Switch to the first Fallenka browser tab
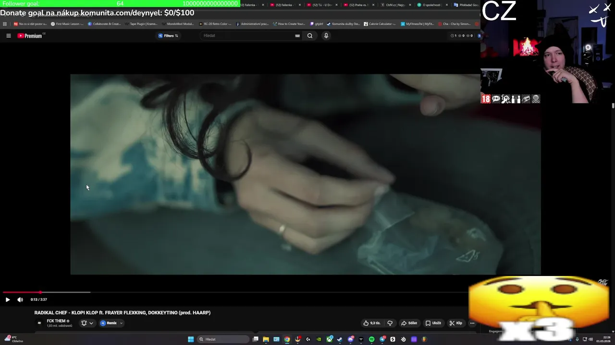 [x=250, y=5]
